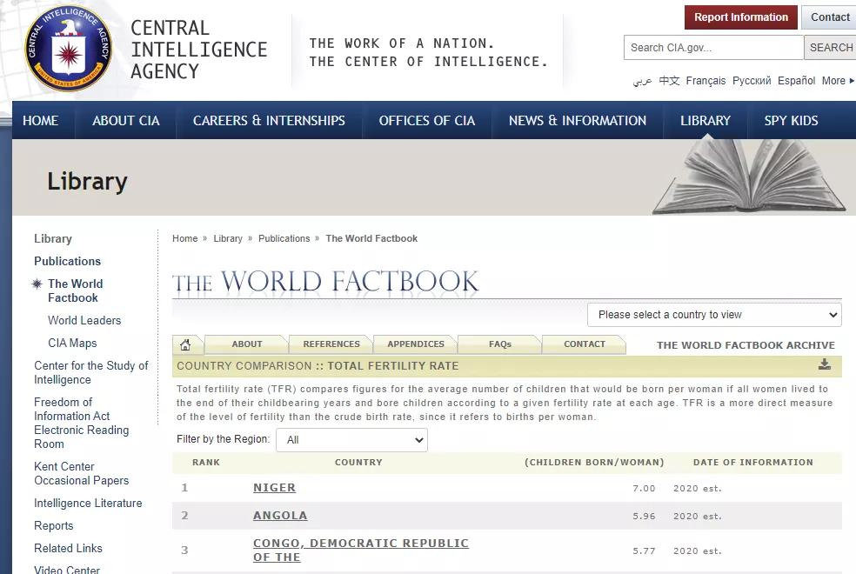Open Kent Center Occasional Papers link
This screenshot has height=574, width=856.
[x=82, y=474]
